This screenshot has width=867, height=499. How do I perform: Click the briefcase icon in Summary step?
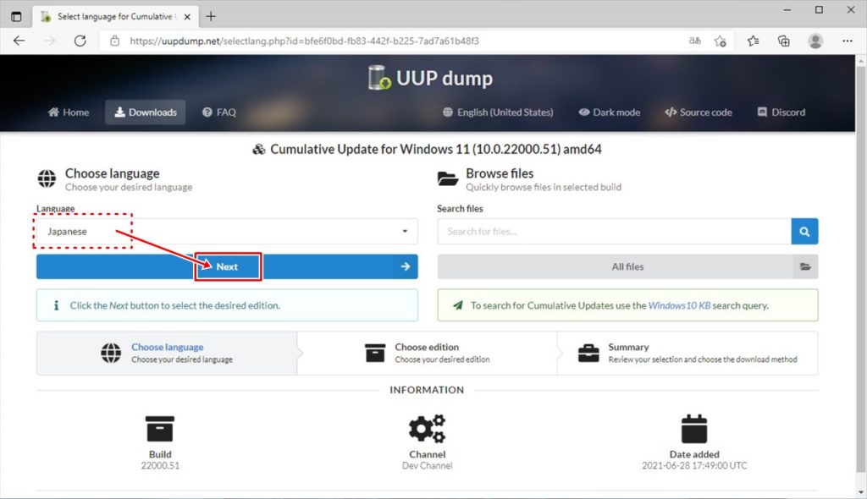pyautogui.click(x=588, y=354)
